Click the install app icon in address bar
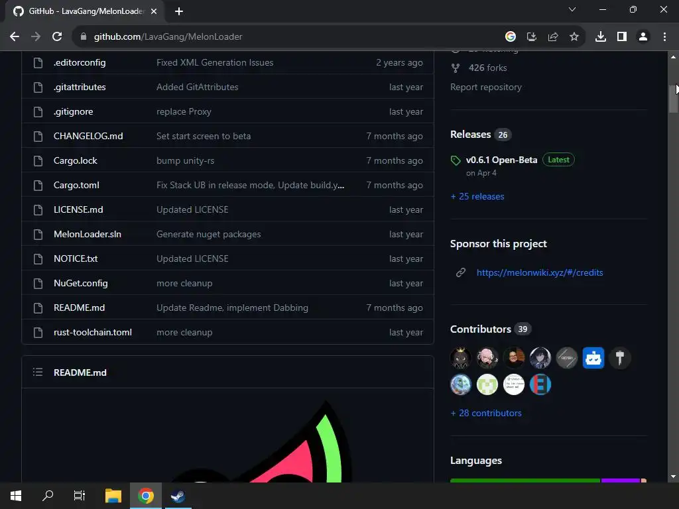 [532, 37]
